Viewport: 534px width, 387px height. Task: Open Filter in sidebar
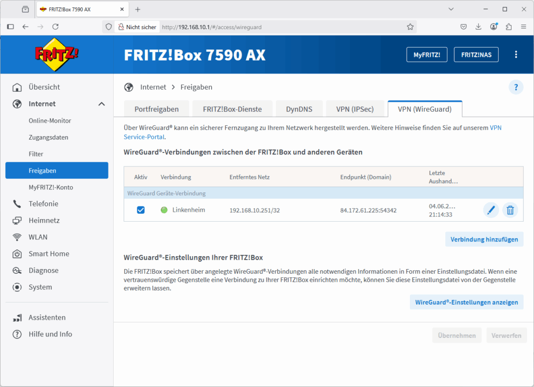36,154
